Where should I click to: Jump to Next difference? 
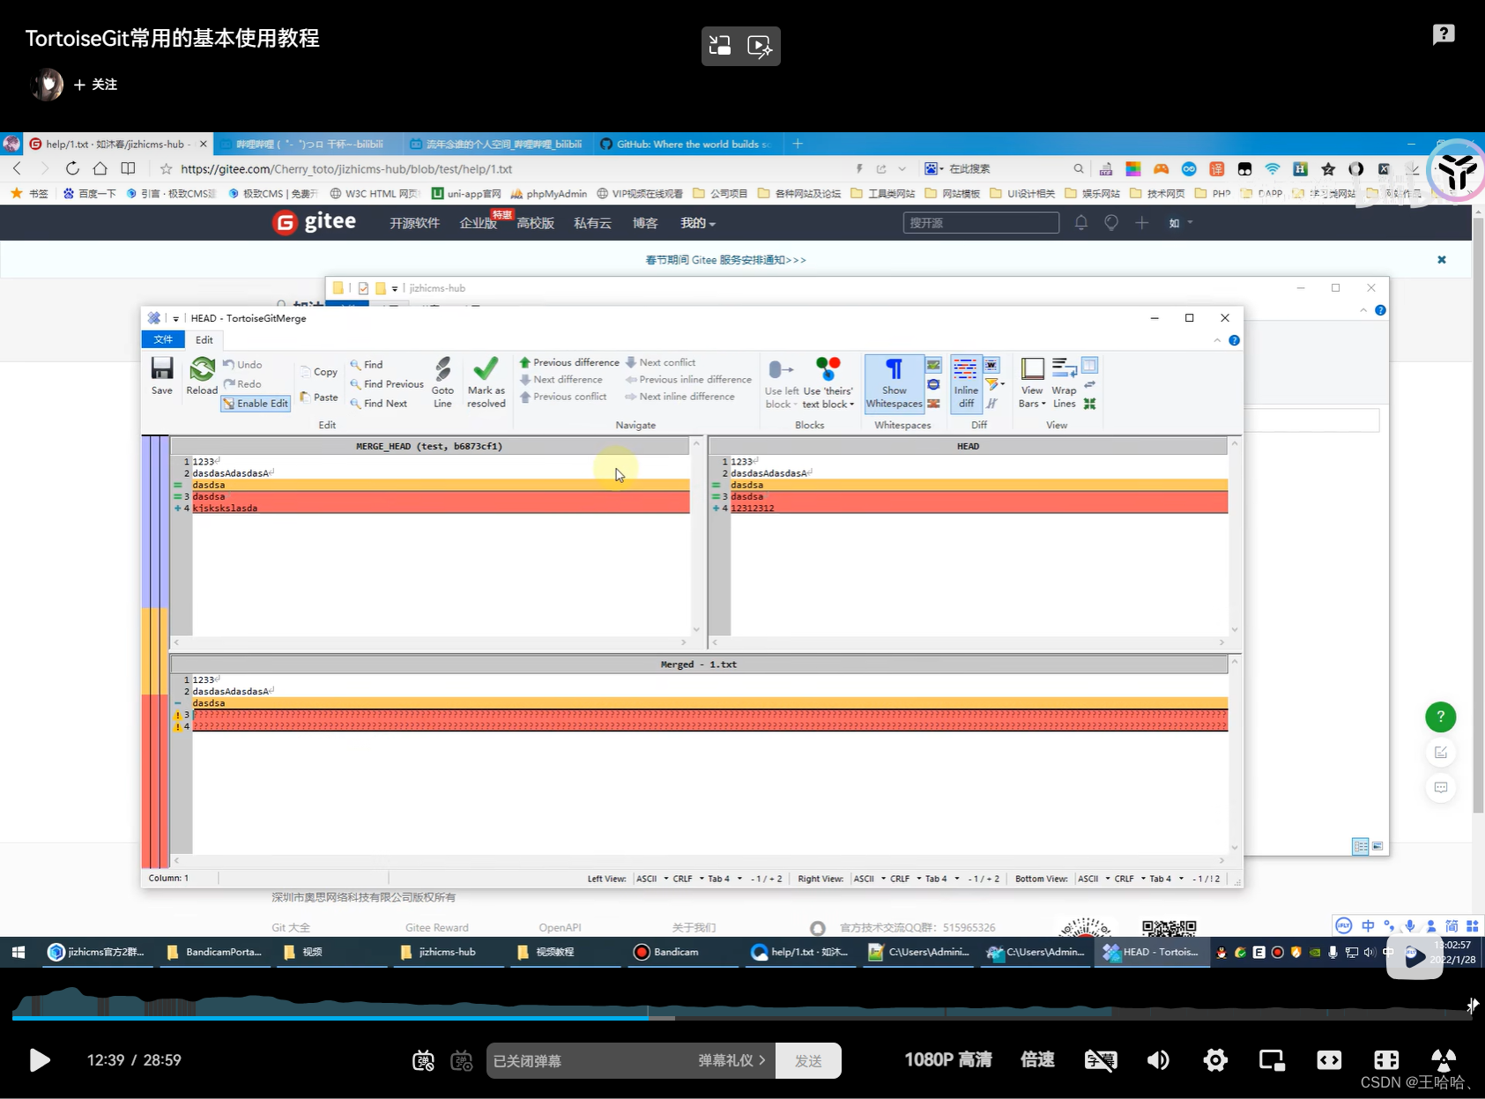pos(561,379)
